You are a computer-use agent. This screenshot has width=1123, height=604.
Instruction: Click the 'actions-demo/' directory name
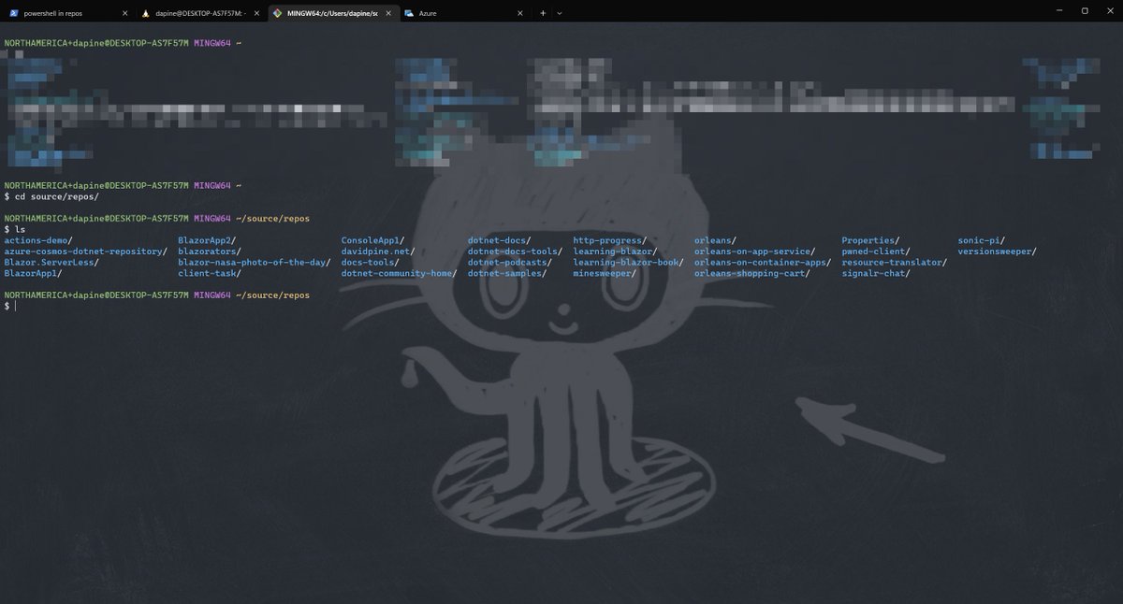(38, 240)
